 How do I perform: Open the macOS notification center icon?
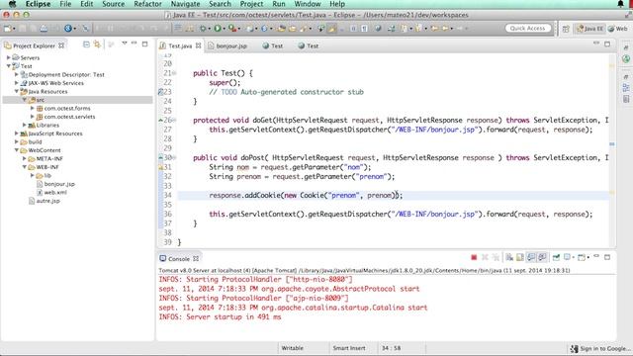[621, 4]
